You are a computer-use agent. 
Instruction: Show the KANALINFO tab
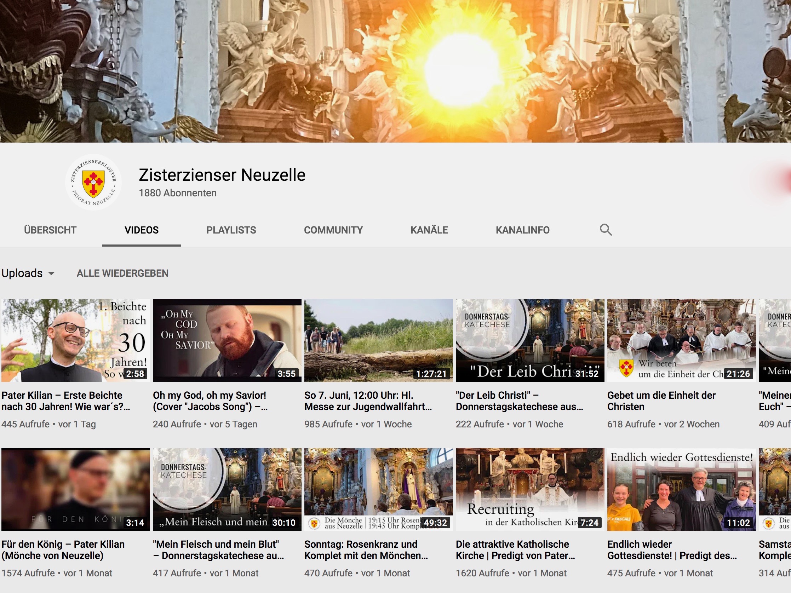[x=522, y=230]
